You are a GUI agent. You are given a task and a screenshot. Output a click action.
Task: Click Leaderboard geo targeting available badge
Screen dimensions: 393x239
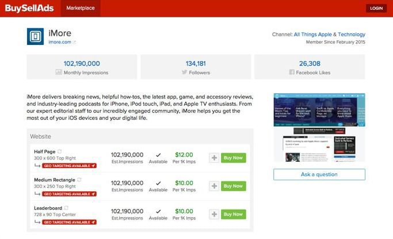[x=69, y=222]
